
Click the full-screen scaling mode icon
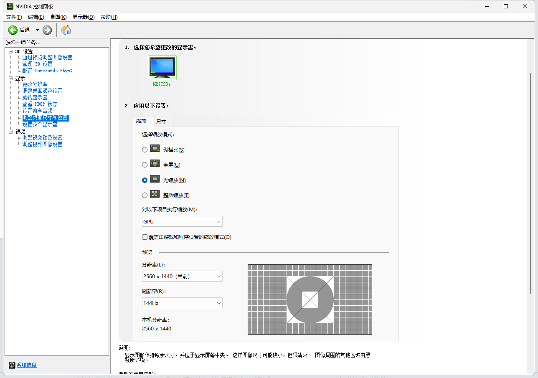[x=155, y=164]
